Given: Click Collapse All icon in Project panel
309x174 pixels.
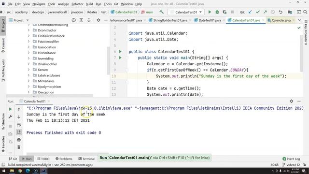Looking at the screenshot, I should (x=89, y=20).
